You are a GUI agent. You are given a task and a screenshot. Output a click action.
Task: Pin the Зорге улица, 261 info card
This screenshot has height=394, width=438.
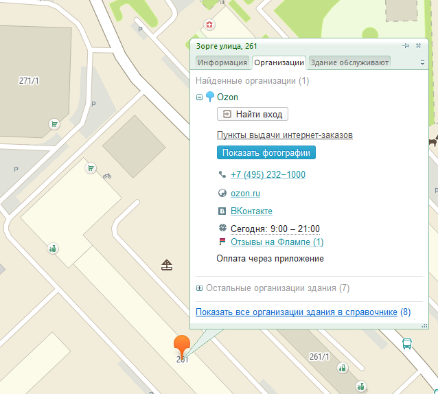coord(406,46)
